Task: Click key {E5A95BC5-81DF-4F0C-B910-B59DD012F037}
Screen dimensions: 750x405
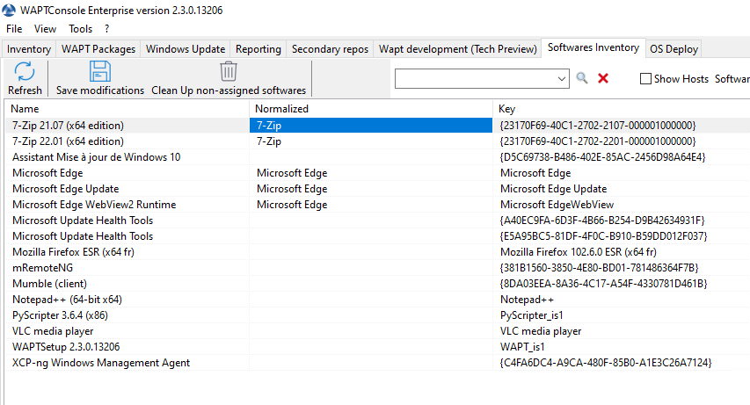Action: 604,235
